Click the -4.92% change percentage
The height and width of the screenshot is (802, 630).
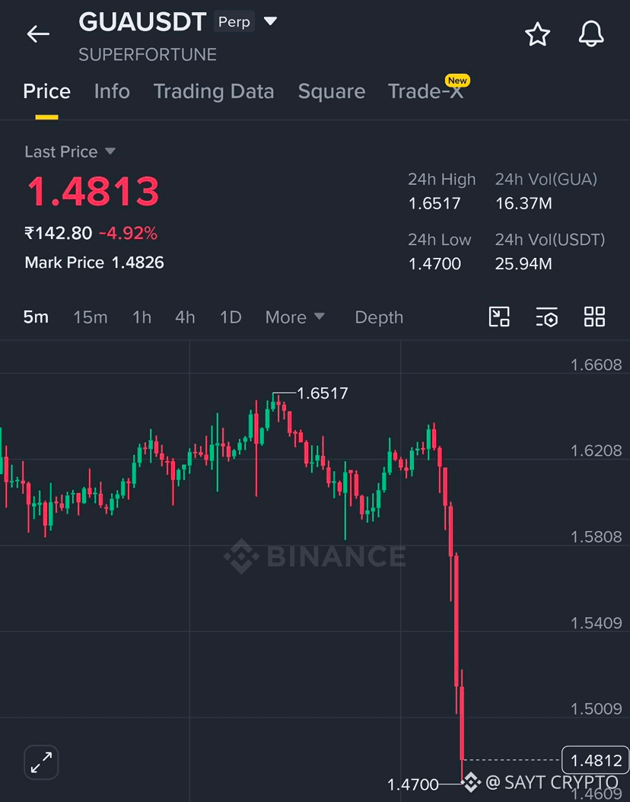[128, 234]
